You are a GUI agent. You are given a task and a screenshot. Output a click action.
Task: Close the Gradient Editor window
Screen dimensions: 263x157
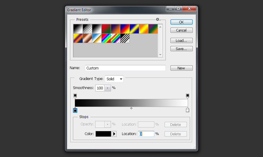[189, 8]
